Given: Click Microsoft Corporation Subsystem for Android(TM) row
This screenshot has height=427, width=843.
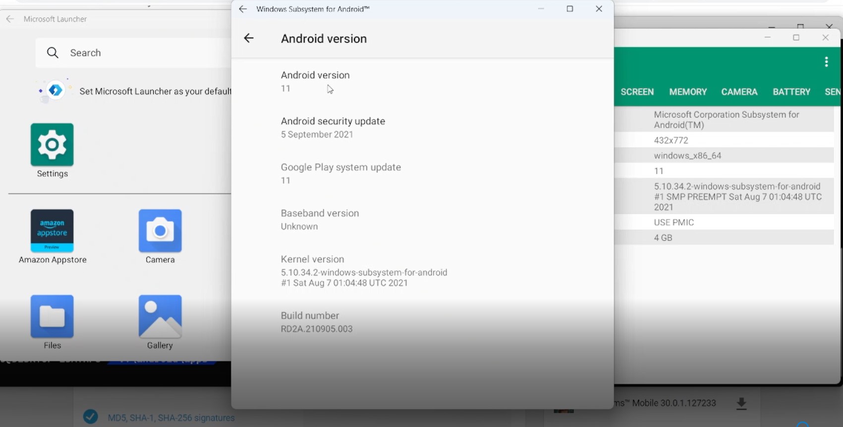Looking at the screenshot, I should coord(724,120).
